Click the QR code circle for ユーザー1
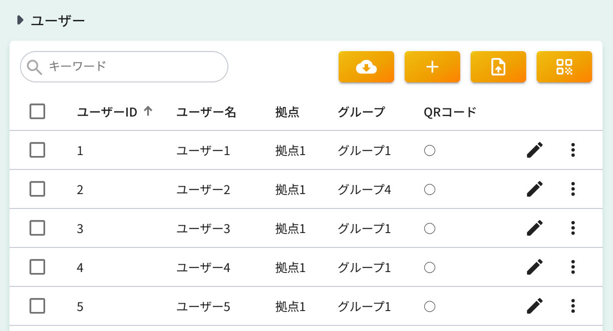613x331 pixels. (430, 150)
